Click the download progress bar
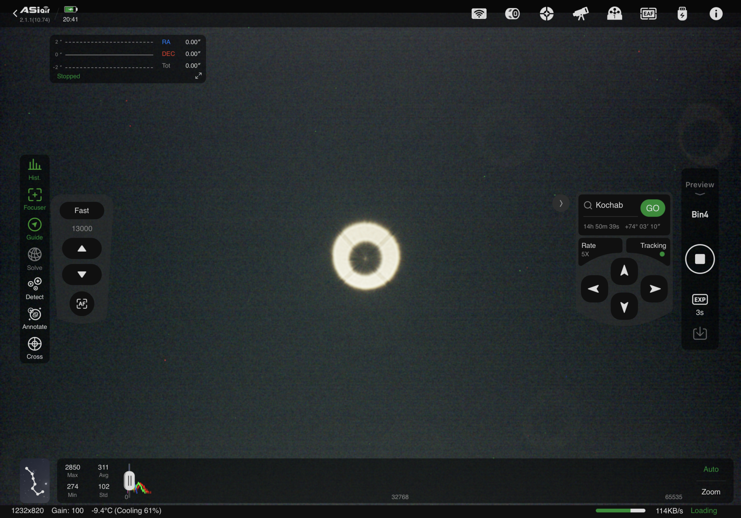 (620, 510)
